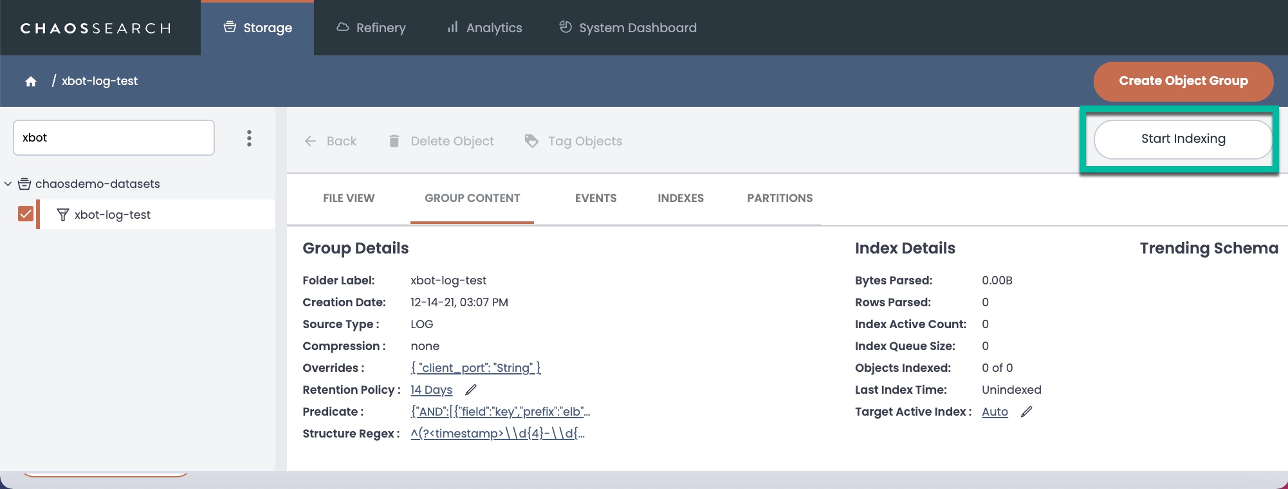The image size is (1288, 489).
Task: Click the Tag Objects button label
Action: pos(585,141)
